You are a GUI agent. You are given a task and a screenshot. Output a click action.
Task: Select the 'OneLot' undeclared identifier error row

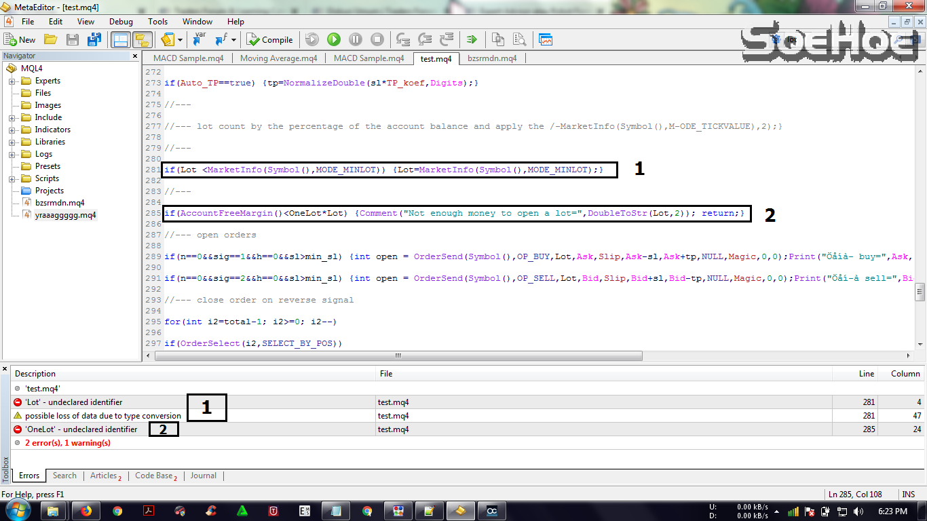(x=81, y=429)
